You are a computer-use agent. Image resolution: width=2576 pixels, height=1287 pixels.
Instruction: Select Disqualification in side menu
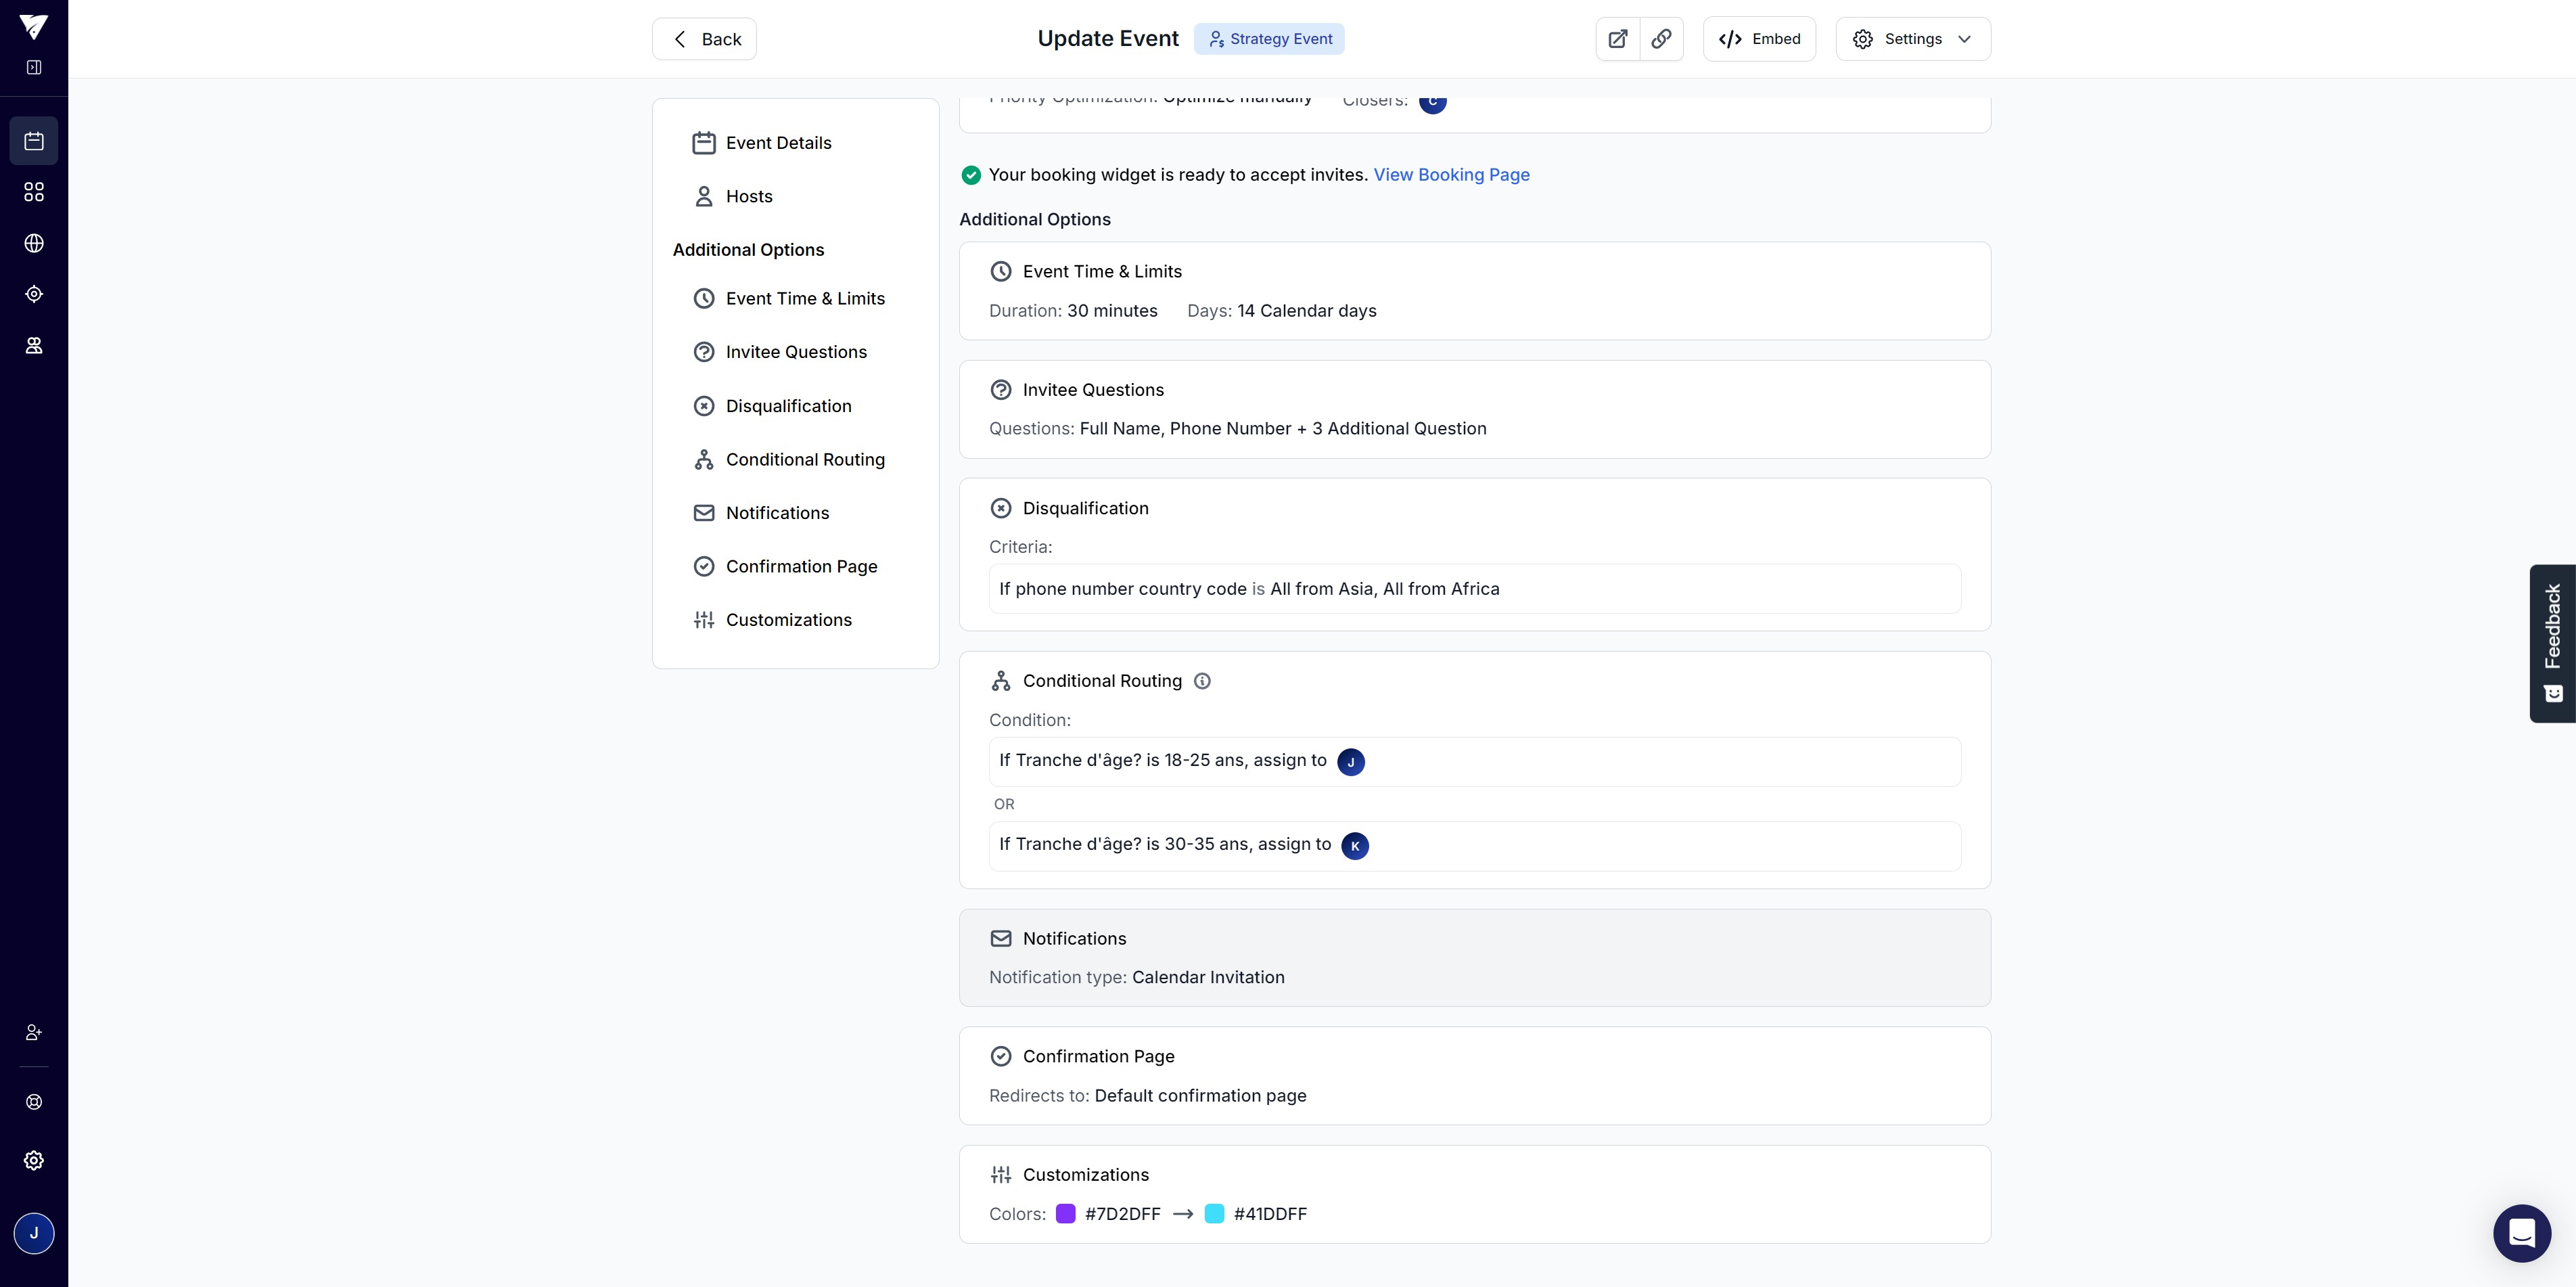pos(788,406)
